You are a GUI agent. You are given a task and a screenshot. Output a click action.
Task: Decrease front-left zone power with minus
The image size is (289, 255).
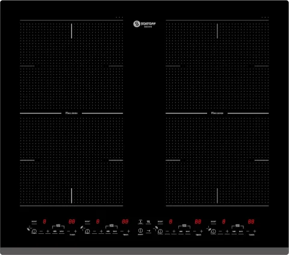point(41,231)
